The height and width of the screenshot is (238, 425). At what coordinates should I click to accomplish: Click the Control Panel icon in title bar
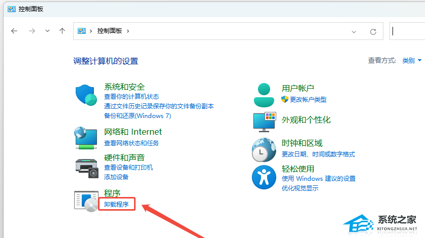pyautogui.click(x=12, y=9)
